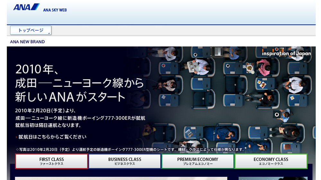Click the 2010年2月20日(予定)より text line

point(45,110)
